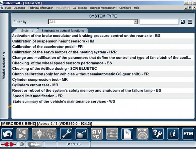This screenshot has width=196, height=149.
Task: Open the document report icon
Action: tap(127, 134)
